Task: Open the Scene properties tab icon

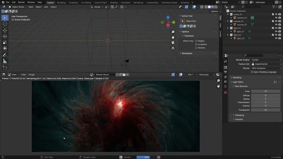Action: 226,82
